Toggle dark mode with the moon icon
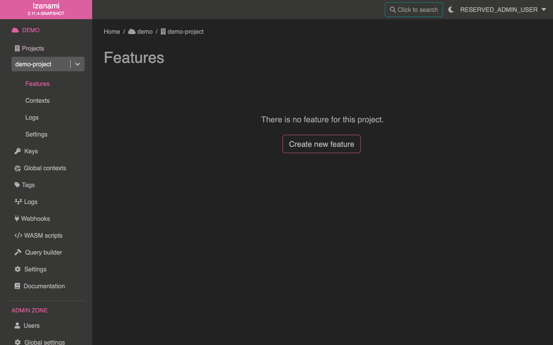 click(451, 10)
